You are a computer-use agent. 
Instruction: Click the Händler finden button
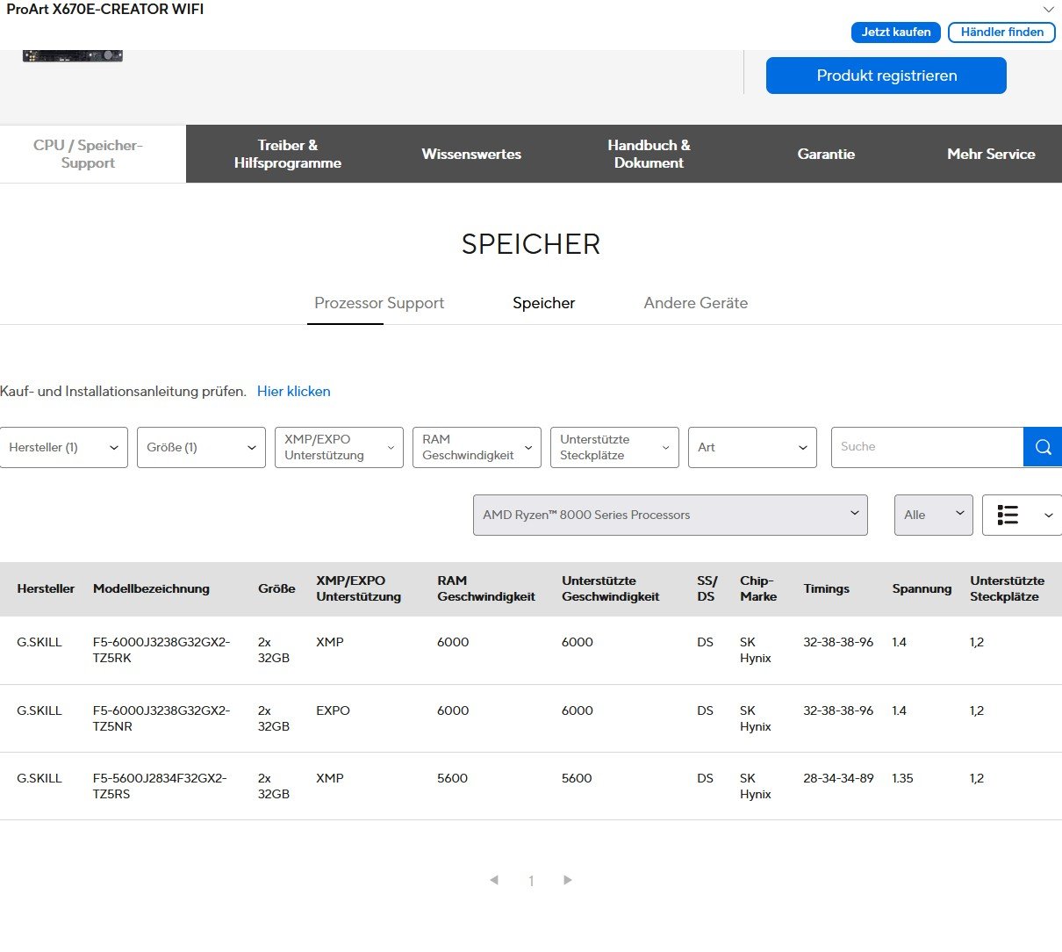pyautogui.click(x=1001, y=32)
